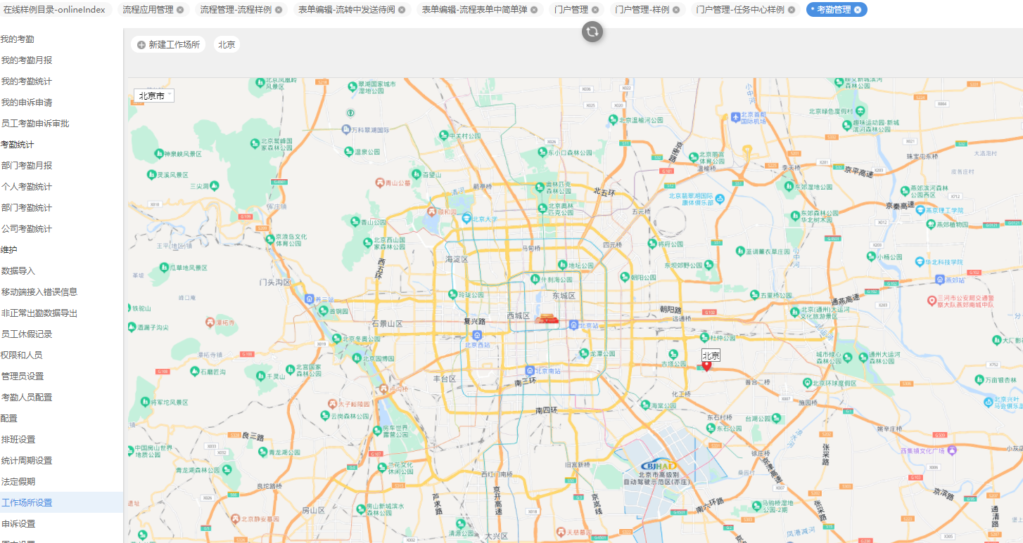Click the 石景山区 district label on the map
The image size is (1023, 543).
click(387, 324)
